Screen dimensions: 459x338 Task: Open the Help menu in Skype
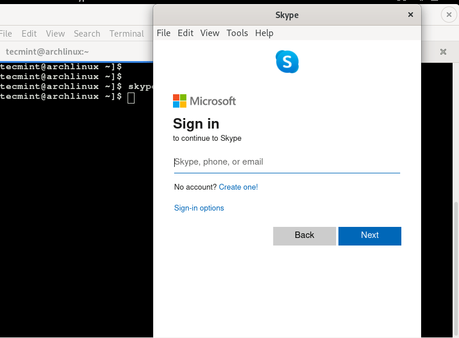coord(264,33)
